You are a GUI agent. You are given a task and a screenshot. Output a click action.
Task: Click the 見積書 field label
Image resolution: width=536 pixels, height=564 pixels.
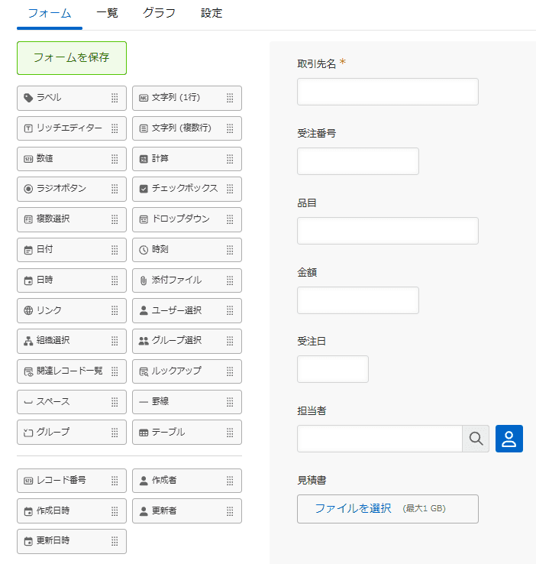[312, 480]
